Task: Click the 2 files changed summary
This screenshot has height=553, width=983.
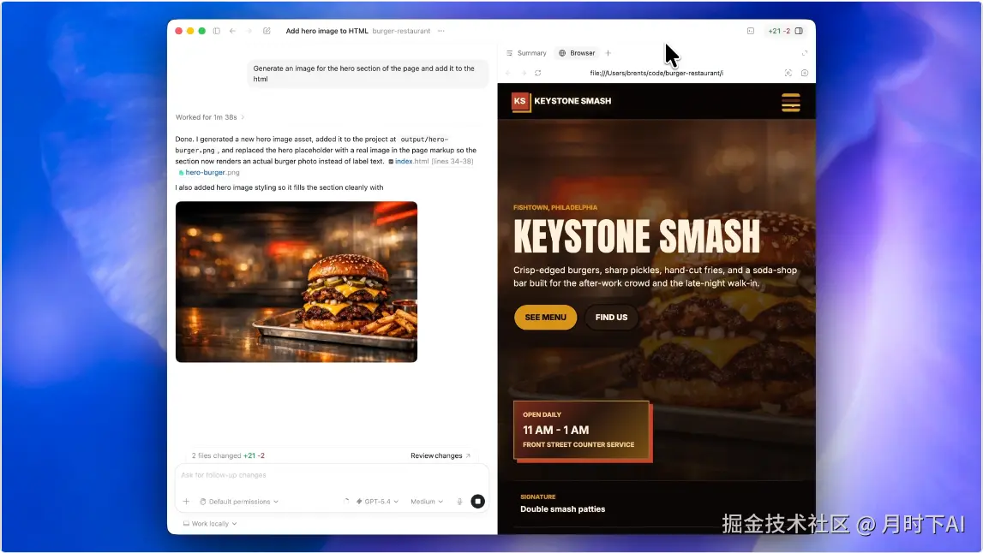Action: tap(228, 456)
